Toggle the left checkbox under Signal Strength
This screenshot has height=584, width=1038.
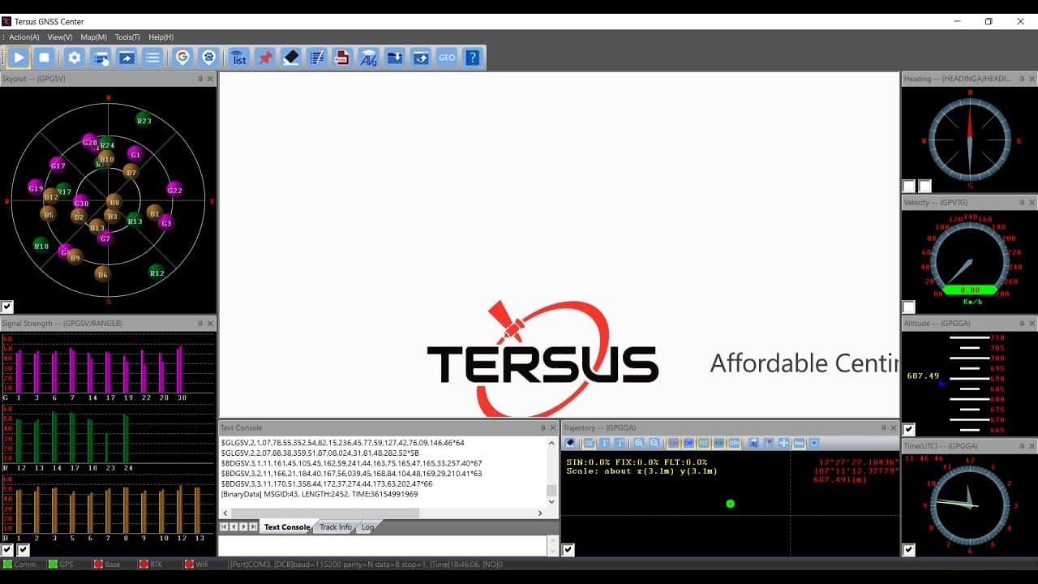coord(7,550)
